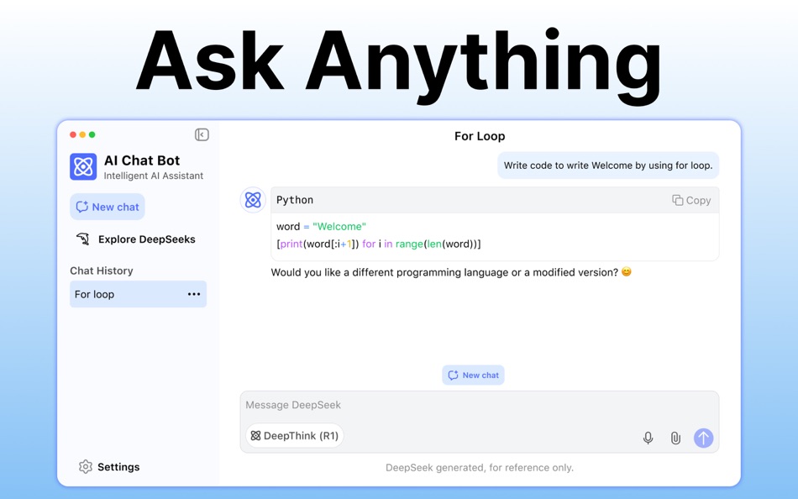Start a New chat from the sidebar
Image resolution: width=798 pixels, height=499 pixels.
108,207
